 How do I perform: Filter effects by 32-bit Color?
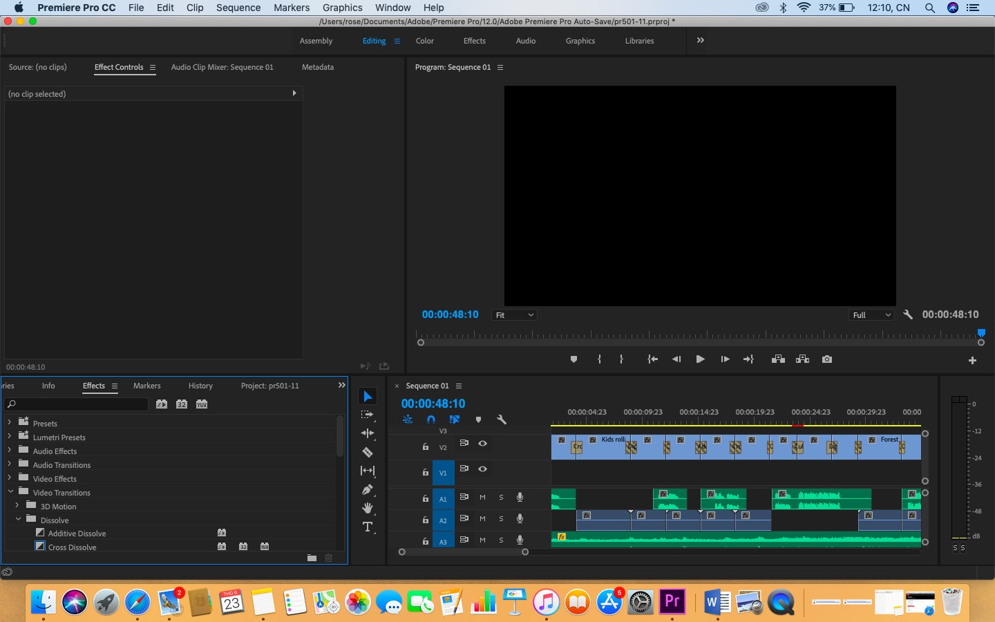(x=182, y=404)
